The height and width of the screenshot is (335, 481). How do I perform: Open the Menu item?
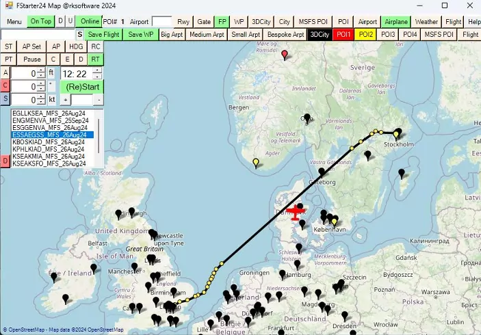pos(14,21)
